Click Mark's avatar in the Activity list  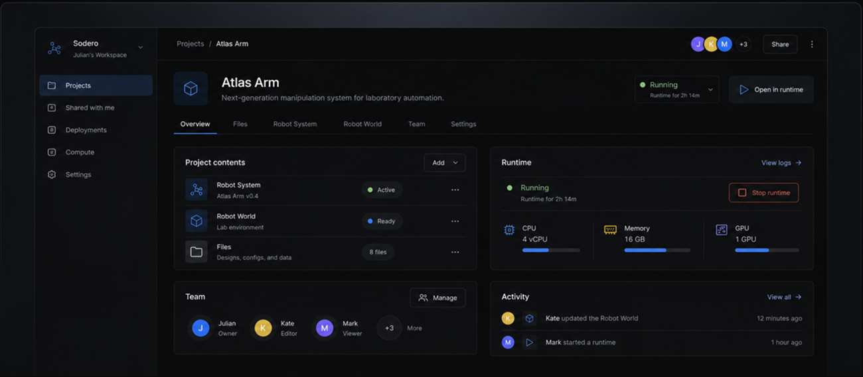[508, 343]
